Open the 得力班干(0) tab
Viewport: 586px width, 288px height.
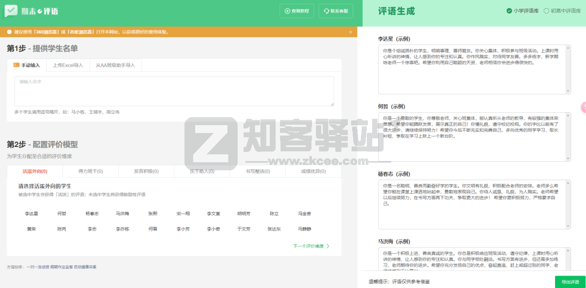pyautogui.click(x=91, y=171)
